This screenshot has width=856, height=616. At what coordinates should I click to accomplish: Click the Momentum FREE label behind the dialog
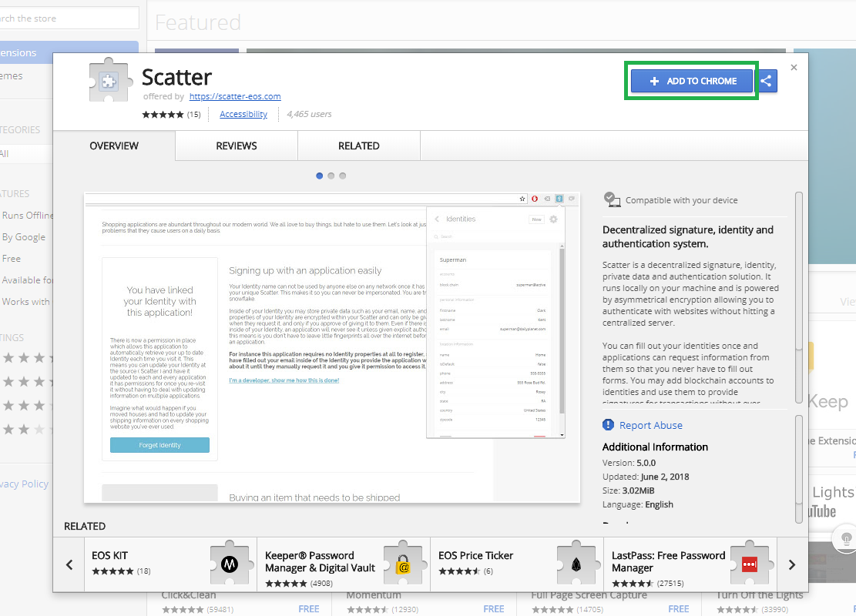coord(494,609)
